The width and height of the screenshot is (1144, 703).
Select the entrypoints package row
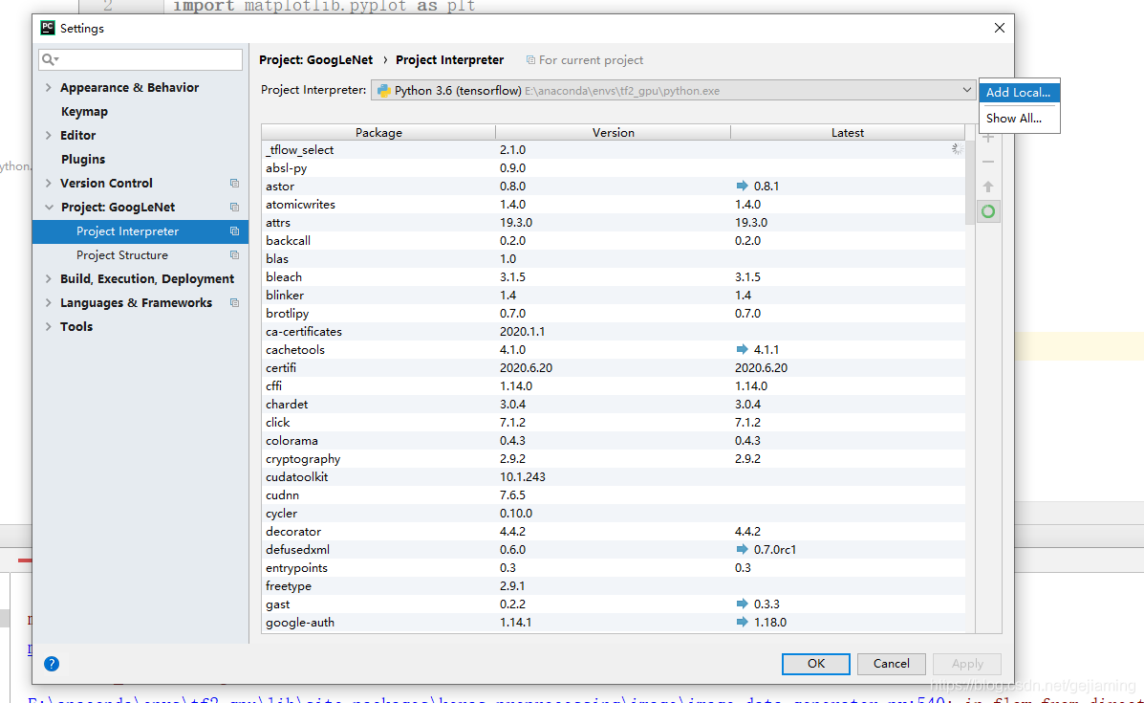613,568
